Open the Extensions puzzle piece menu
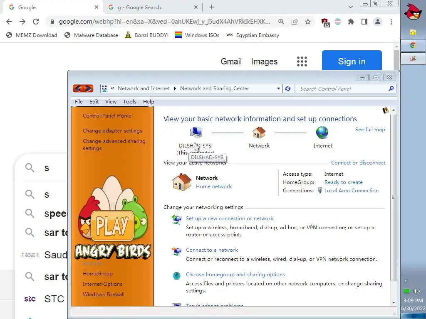426x319 pixels. point(351,22)
